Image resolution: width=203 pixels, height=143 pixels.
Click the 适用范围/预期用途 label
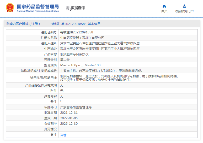44,78
